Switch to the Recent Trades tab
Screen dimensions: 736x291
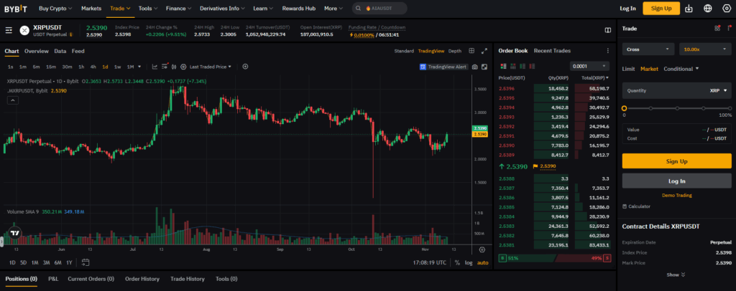[x=552, y=51]
